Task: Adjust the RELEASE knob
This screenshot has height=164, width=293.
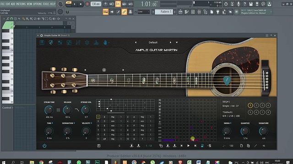Action: pyautogui.click(x=67, y=110)
